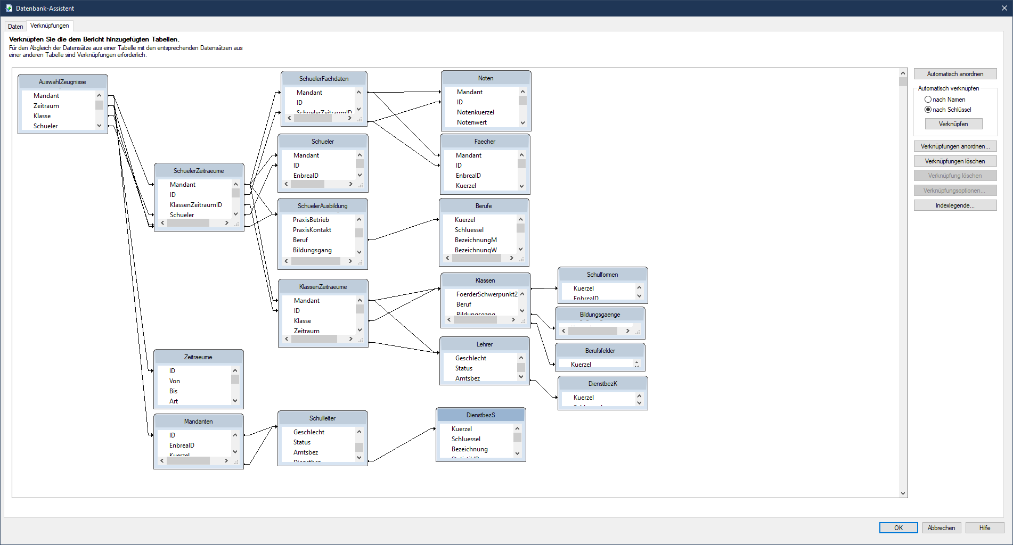Click the horizontal scrollbar thumb in SchuelerZeitraeume
This screenshot has width=1013, height=545.
(188, 223)
